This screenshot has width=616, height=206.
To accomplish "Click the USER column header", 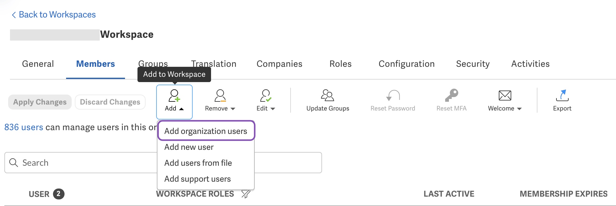I will point(39,194).
